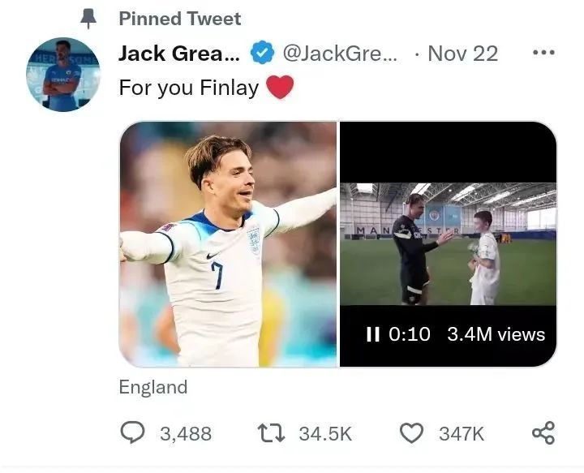Like the tweet with the heart icon
The image size is (584, 473).
[411, 433]
